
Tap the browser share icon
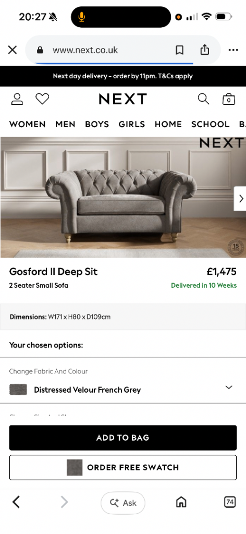pos(204,50)
